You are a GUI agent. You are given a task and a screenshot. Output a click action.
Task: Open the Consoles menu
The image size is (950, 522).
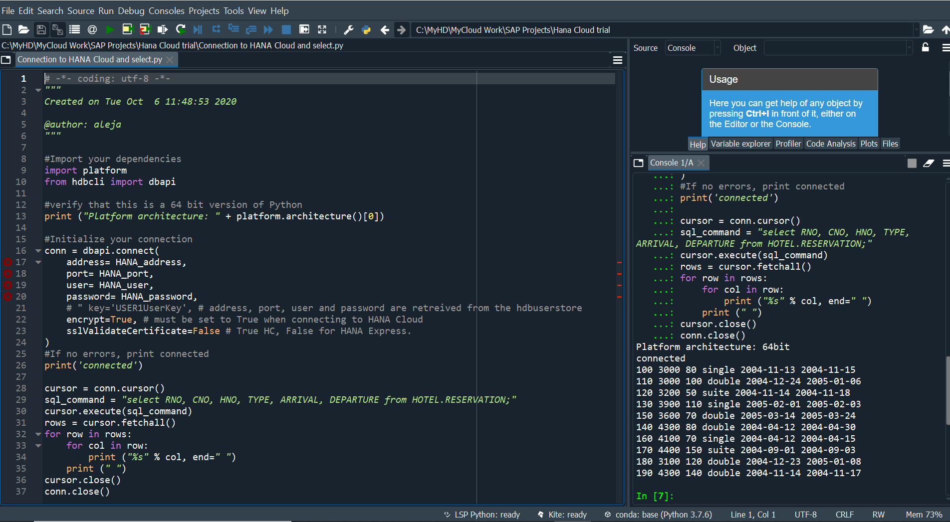pos(167,10)
